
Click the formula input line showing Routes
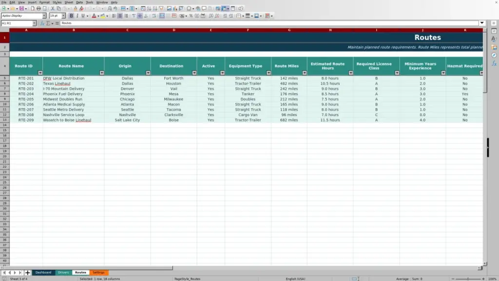point(269,23)
